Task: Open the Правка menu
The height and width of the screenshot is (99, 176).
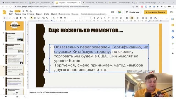Action: tap(18, 14)
